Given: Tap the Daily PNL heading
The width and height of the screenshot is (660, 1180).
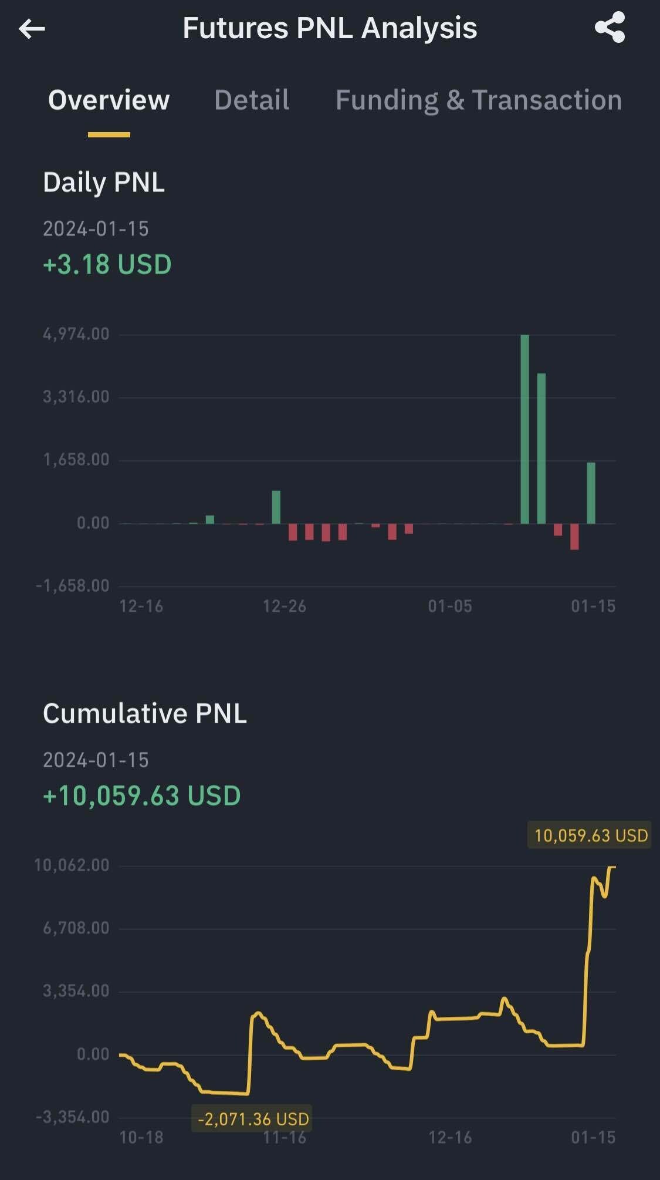Looking at the screenshot, I should coord(104,183).
